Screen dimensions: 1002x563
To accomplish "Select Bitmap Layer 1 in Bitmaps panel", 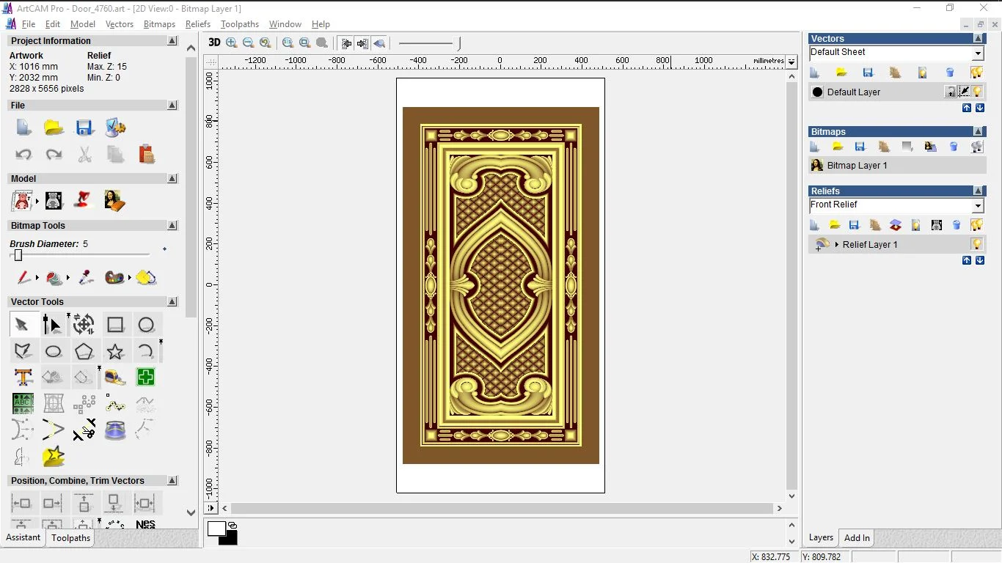I will (857, 166).
